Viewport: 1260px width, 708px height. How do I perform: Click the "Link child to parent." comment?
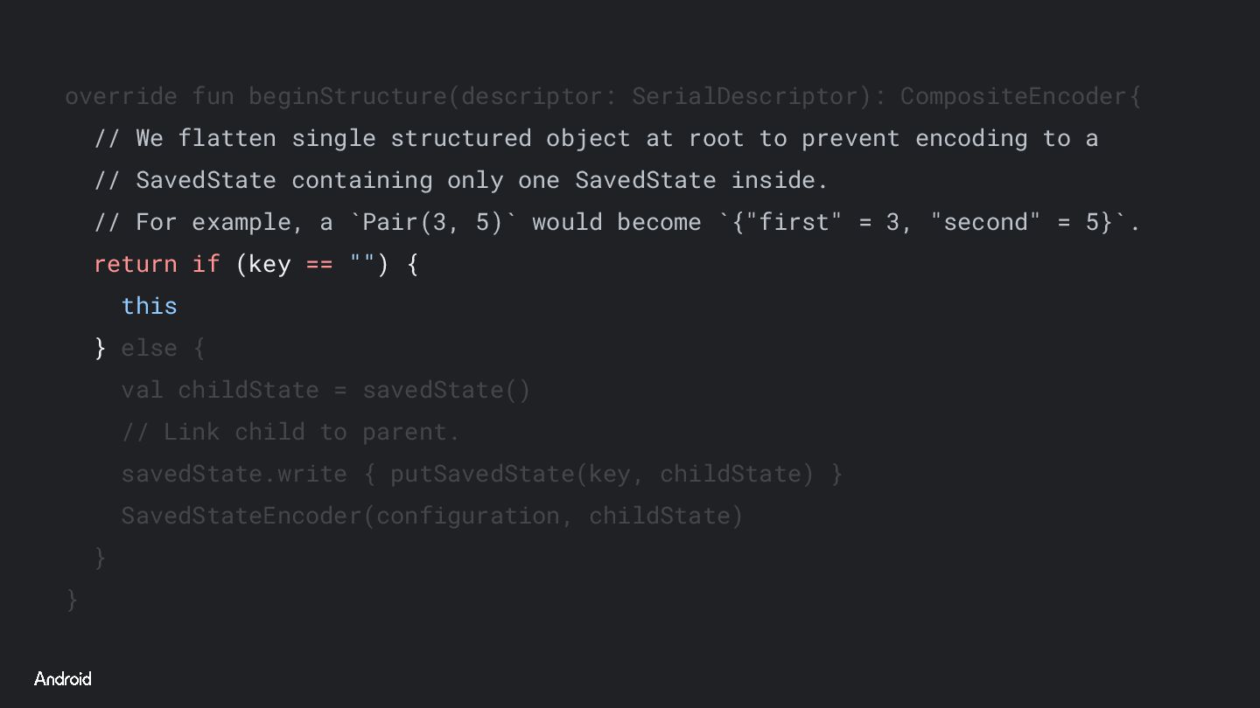coord(290,432)
